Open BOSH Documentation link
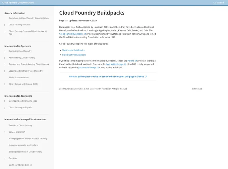 (19, 77)
